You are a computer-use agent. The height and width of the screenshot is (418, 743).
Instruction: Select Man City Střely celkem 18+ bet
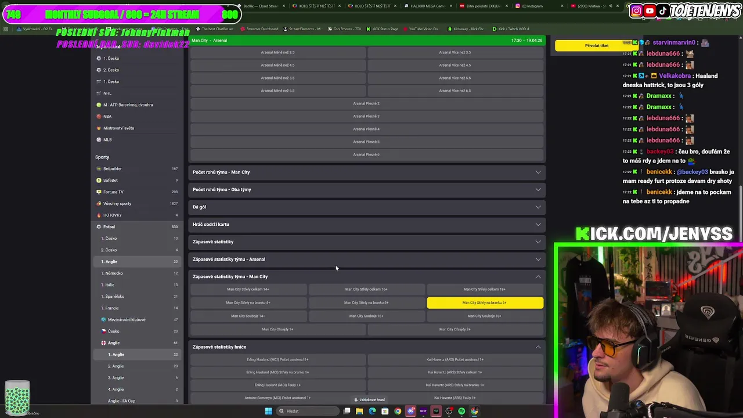point(485,289)
